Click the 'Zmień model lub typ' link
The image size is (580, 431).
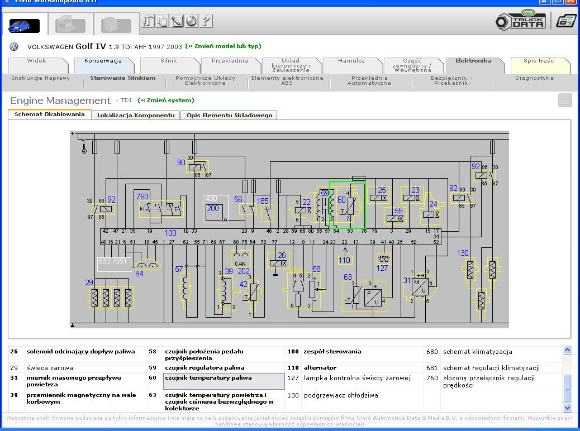pyautogui.click(x=224, y=46)
